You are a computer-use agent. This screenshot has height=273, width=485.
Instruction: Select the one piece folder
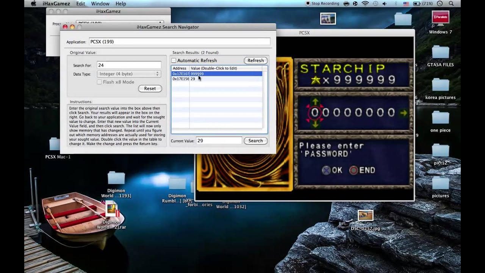click(x=440, y=121)
